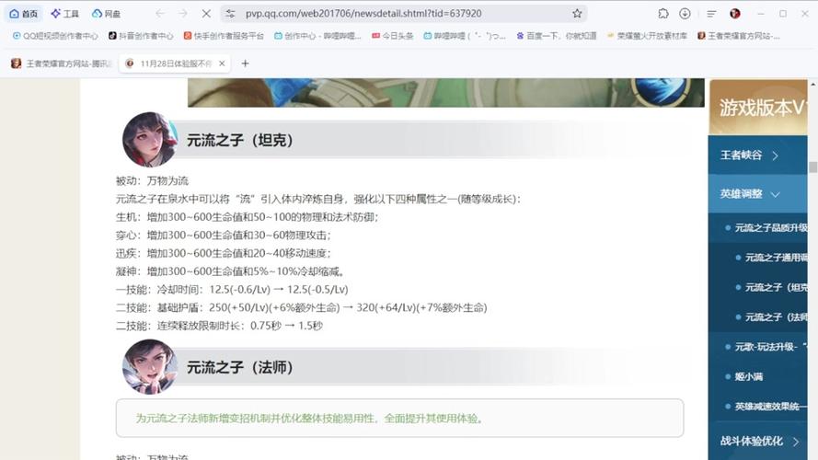Click the 生机 attribute line
The height and width of the screenshot is (460, 818).
(x=247, y=217)
